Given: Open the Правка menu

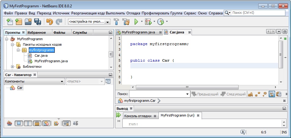Looking at the screenshot, I should 21,13.
